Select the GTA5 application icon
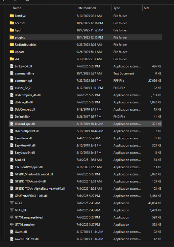Viewport: 174px width, 247px height. pyautogui.click(x=12, y=203)
